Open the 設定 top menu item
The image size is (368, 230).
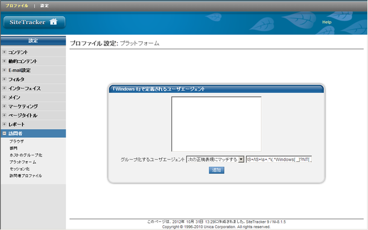coord(44,5)
